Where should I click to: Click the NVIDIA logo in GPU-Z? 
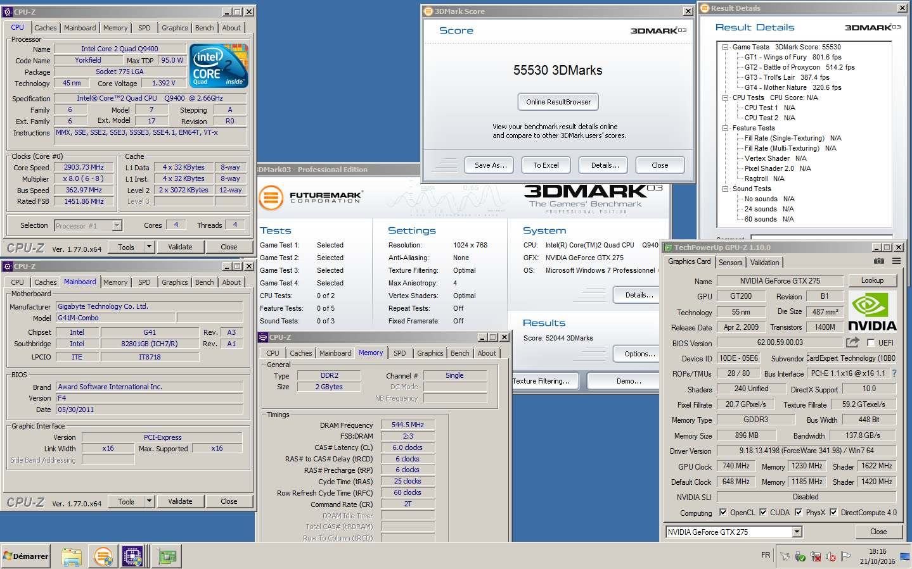point(872,311)
